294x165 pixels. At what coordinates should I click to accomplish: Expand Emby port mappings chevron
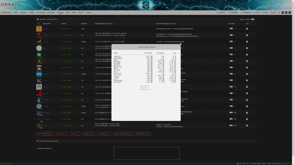[124, 127]
